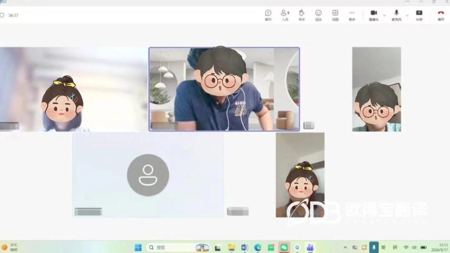Viewport: 450px width, 253px height.
Task: Toggle the camera on or off
Action: coord(373,15)
